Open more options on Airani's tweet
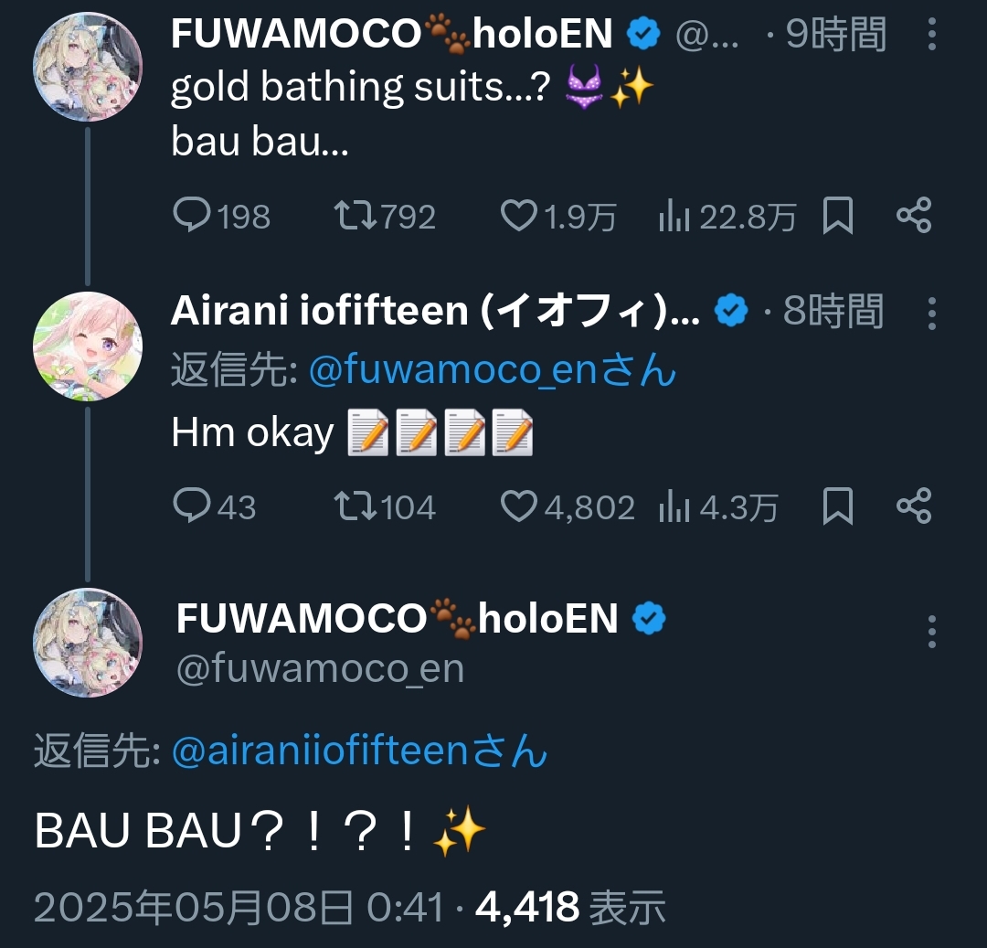987x948 pixels. [932, 314]
